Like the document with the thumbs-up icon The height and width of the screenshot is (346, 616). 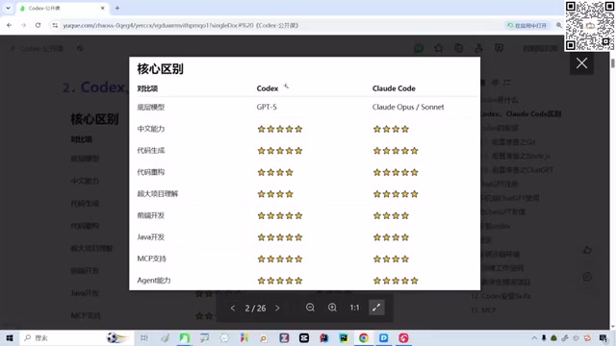[587, 250]
